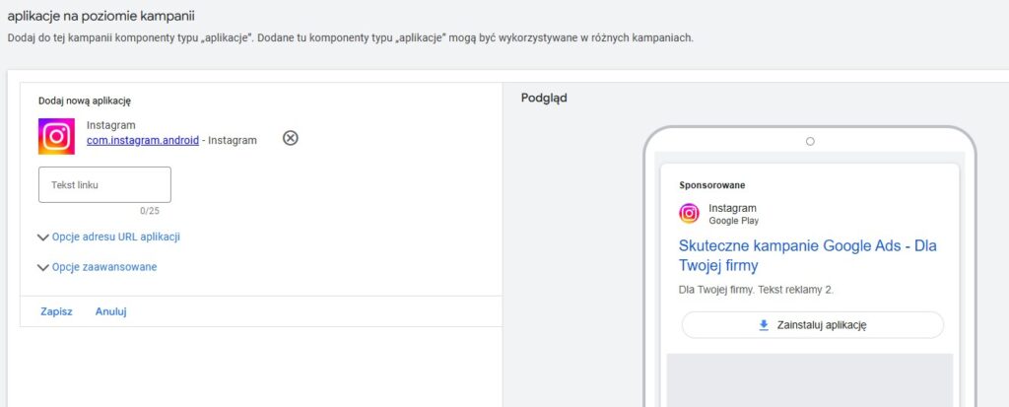The width and height of the screenshot is (1009, 407).
Task: Click the aplikacje na poziomie kampanii heading
Action: click(101, 16)
